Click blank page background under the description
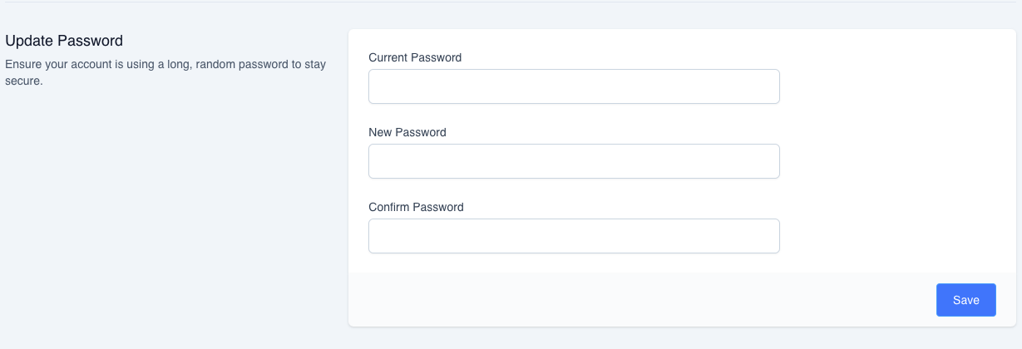 coord(166,208)
